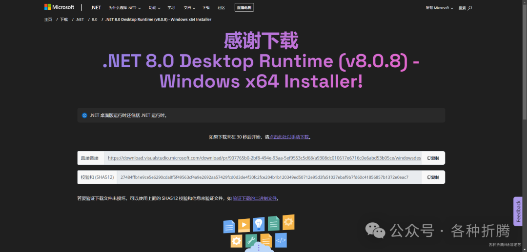Expand the 为什么选择 .NET? menu
The width and height of the screenshot is (527, 252).
click(125, 8)
